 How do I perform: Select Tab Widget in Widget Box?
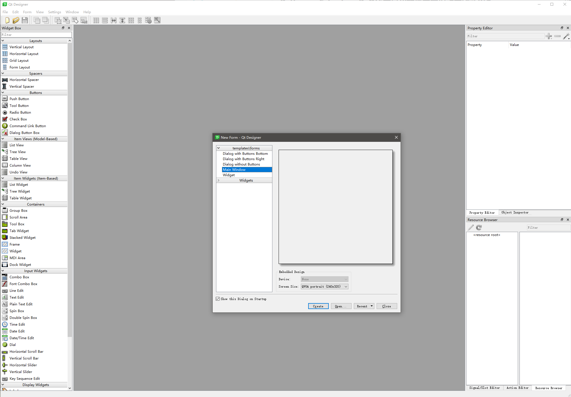click(x=19, y=231)
